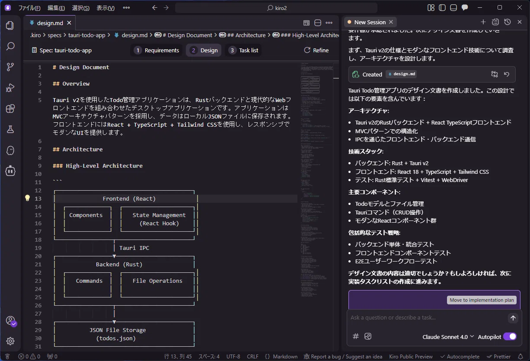The image size is (530, 361).
Task: Start a new chat session with plus icon
Action: click(483, 22)
